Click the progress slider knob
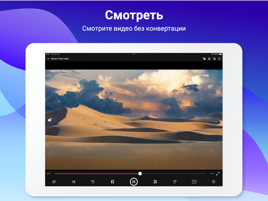268x201 pixels. pos(140,174)
